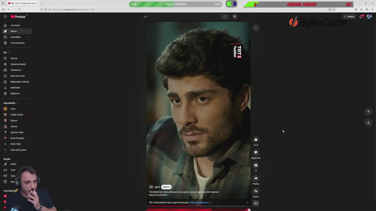Subscribe with the Abone ol button
Image resolution: width=376 pixels, height=211 pixels.
(167, 187)
